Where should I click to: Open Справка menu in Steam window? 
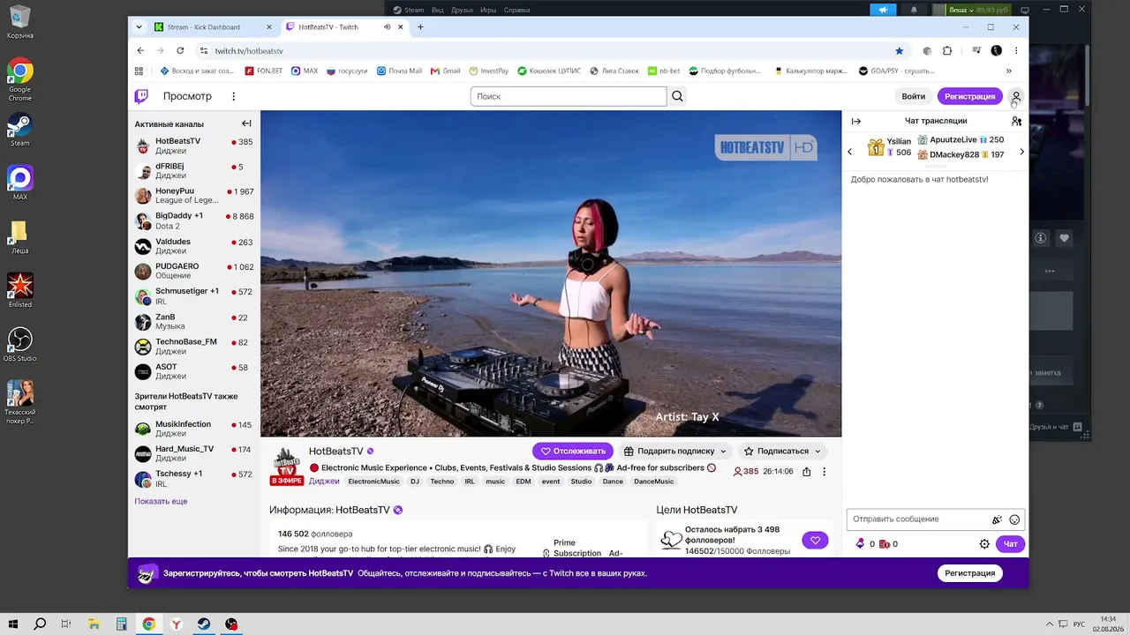pyautogui.click(x=516, y=10)
